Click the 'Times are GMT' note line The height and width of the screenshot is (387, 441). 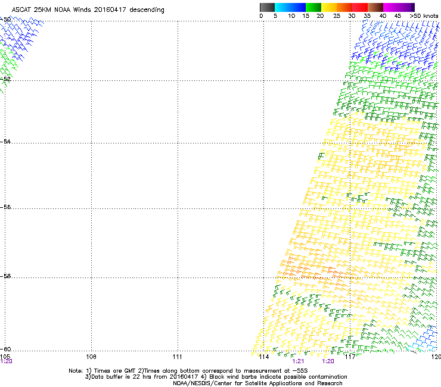188,371
